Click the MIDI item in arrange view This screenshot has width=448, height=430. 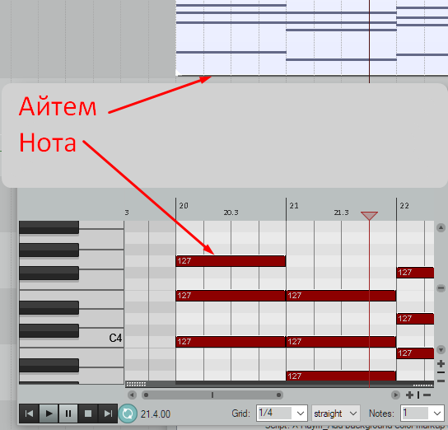(311, 38)
